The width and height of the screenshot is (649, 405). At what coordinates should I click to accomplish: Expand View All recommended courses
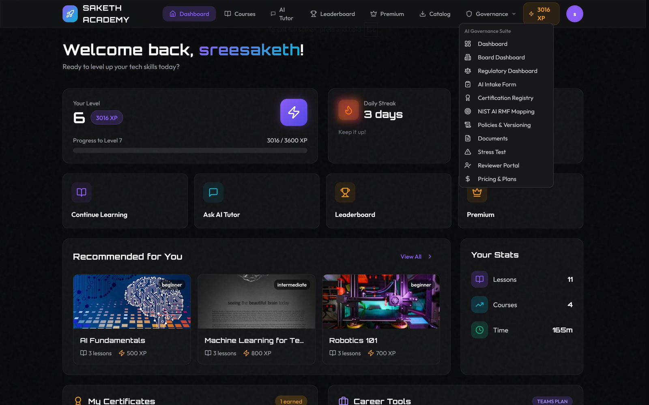point(416,257)
